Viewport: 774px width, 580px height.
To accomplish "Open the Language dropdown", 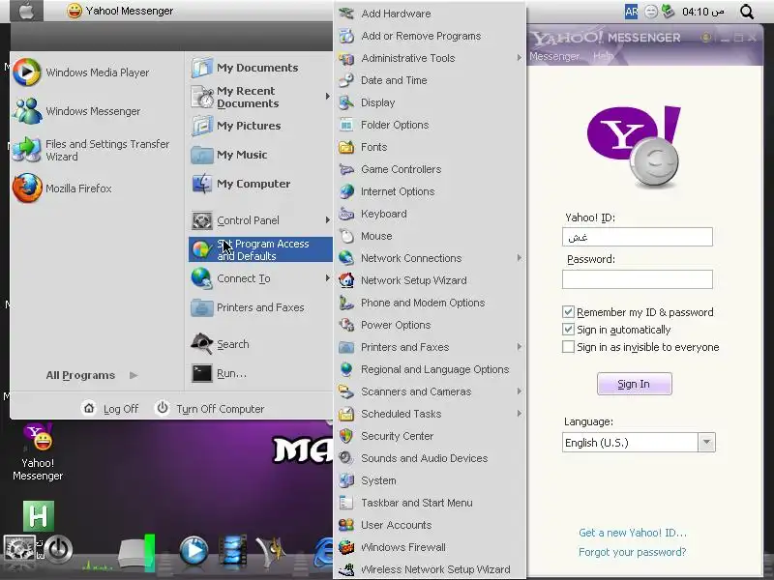I will 706,443.
